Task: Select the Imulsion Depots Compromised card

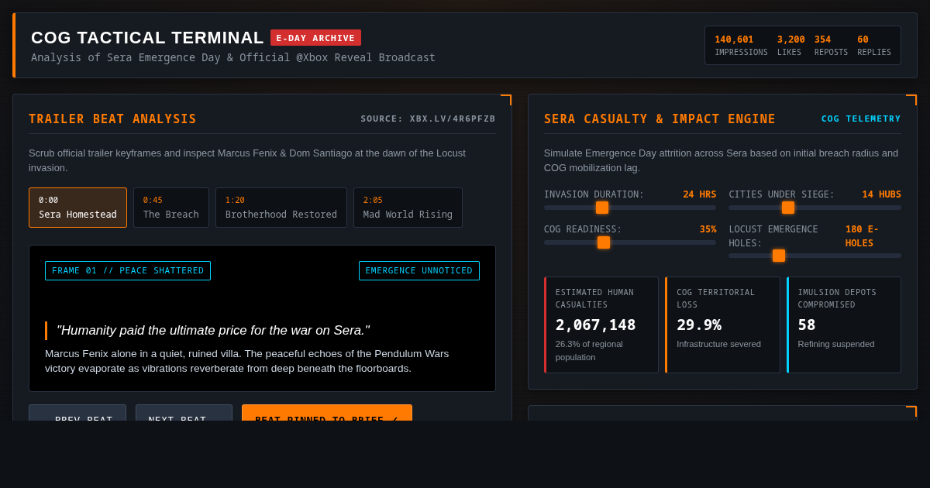Action: click(x=844, y=325)
